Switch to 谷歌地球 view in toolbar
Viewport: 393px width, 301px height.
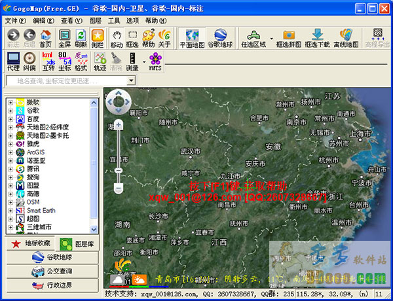tap(220, 38)
